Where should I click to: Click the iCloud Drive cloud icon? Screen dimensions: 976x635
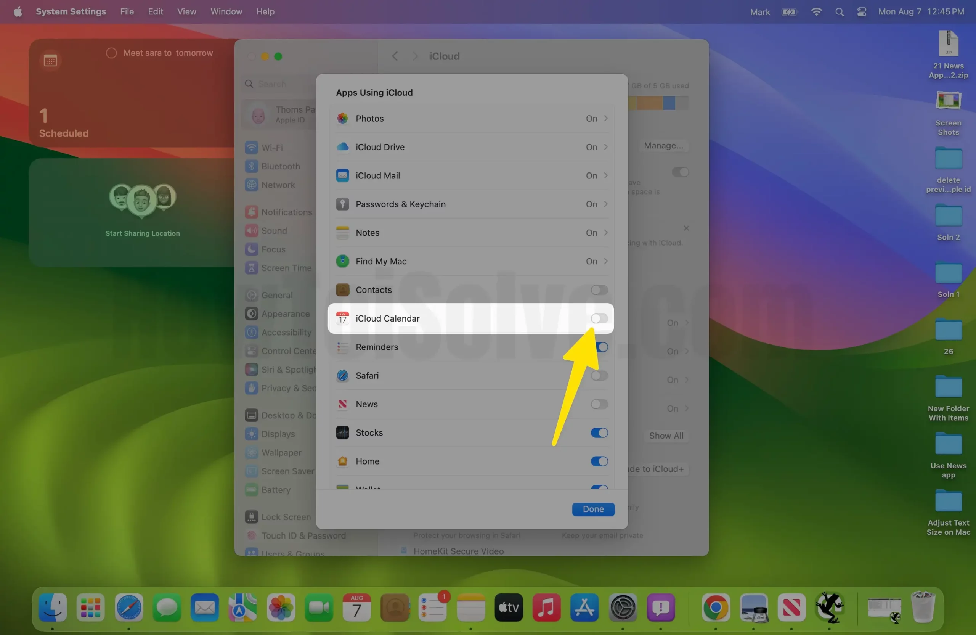pos(342,147)
